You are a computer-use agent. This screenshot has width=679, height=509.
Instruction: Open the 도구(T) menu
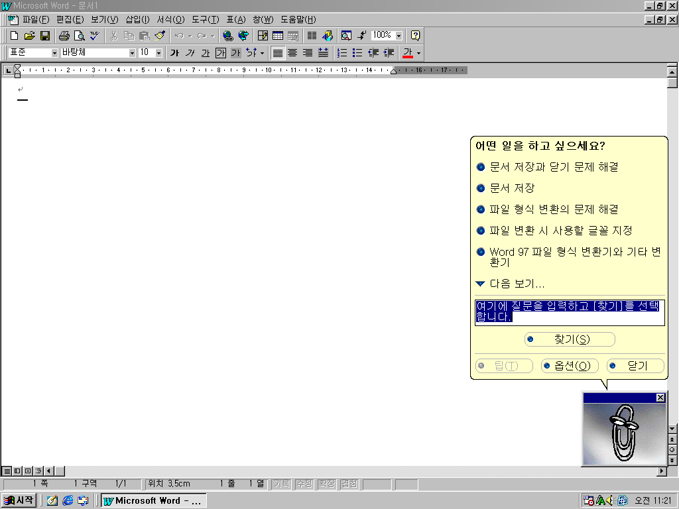click(x=206, y=19)
